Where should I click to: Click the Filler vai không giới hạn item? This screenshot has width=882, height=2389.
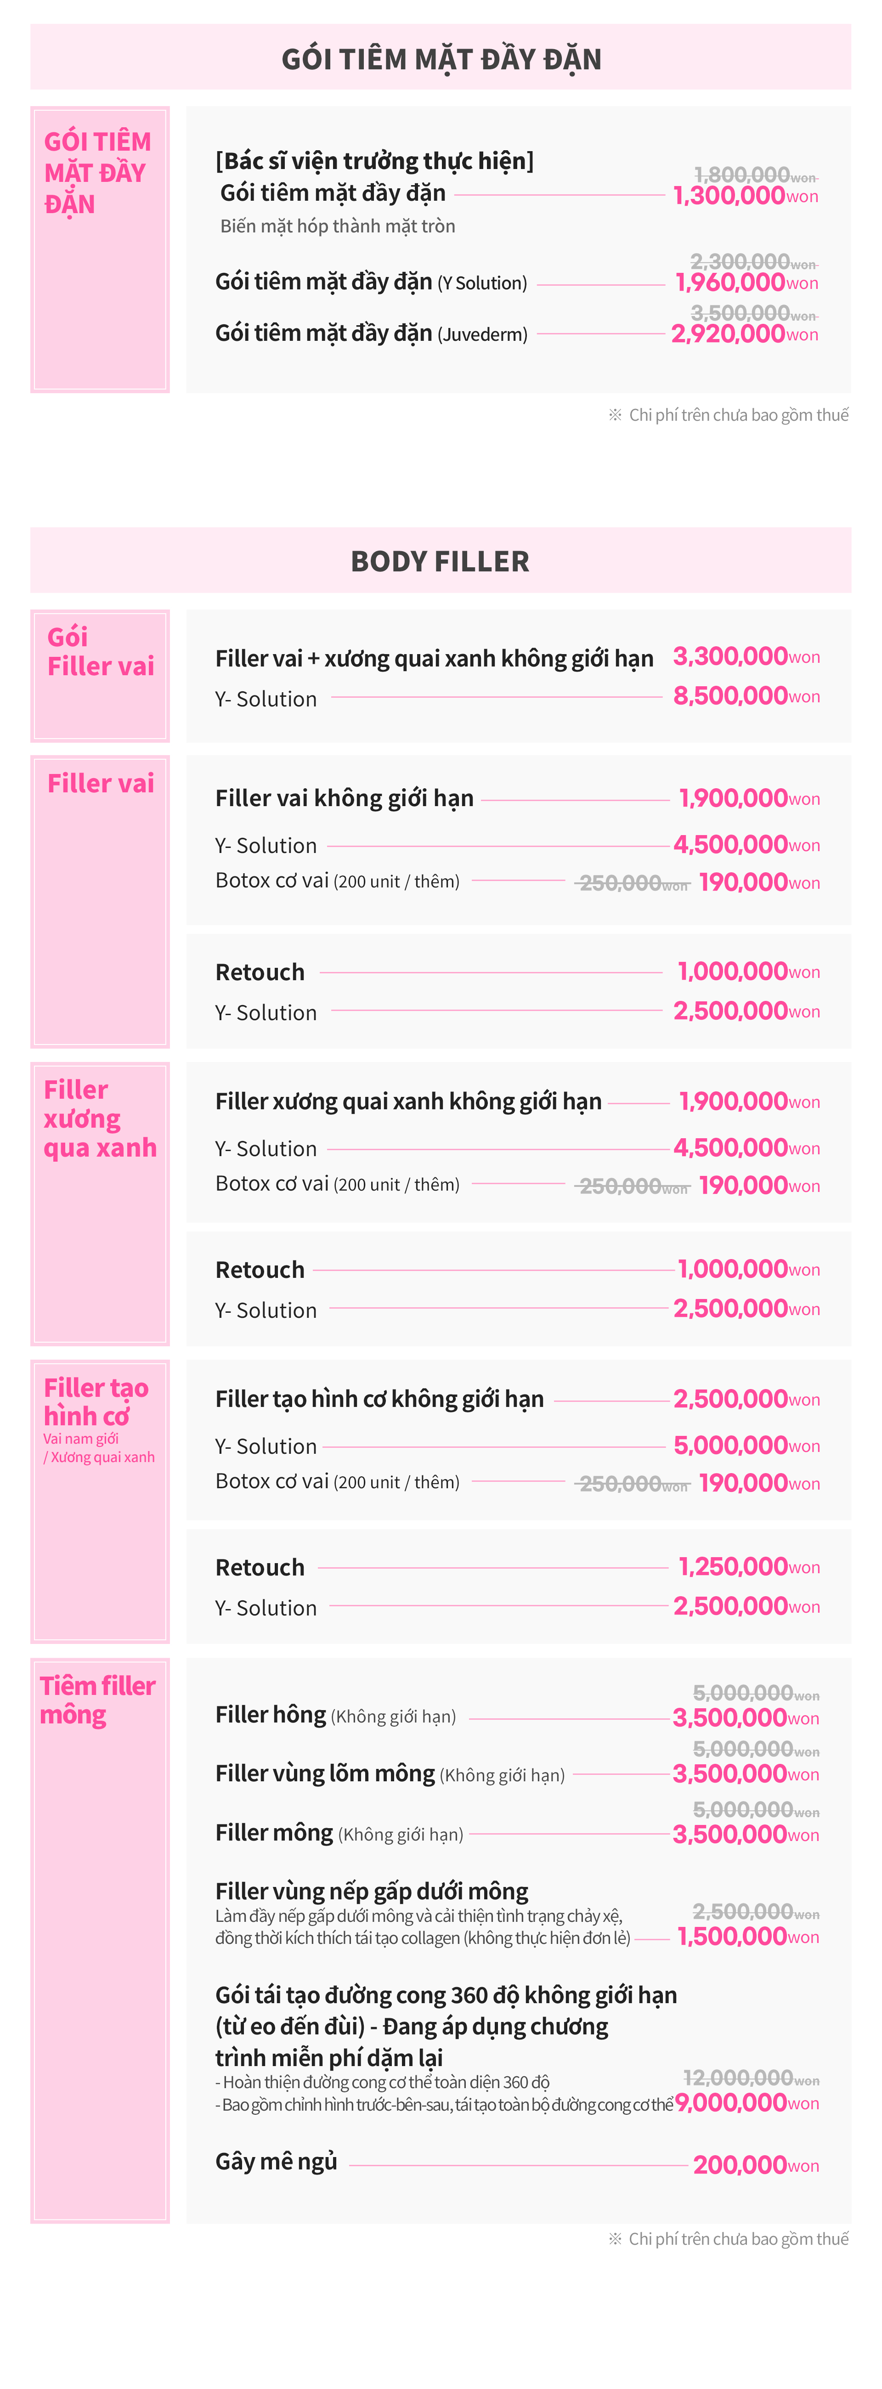(344, 798)
